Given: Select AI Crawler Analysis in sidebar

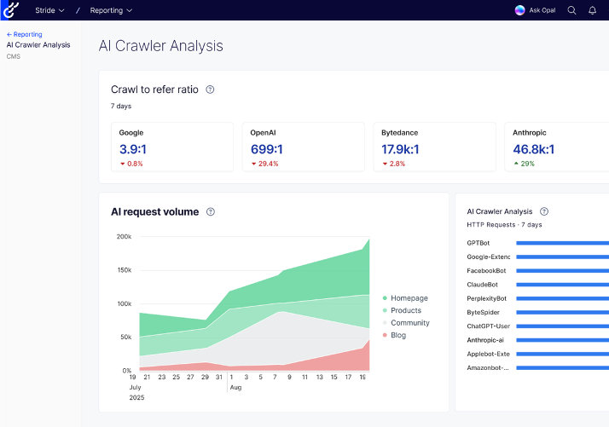Looking at the screenshot, I should (38, 45).
